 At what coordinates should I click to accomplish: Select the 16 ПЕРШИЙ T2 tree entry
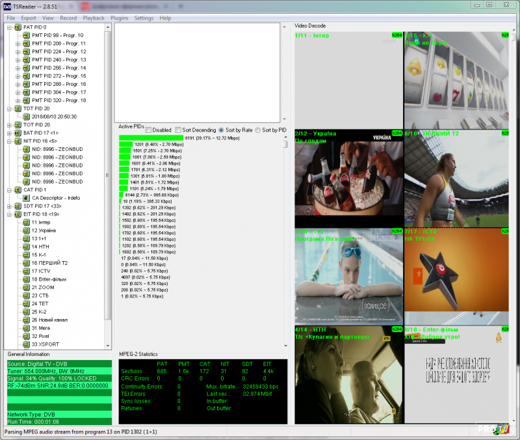pyautogui.click(x=49, y=263)
